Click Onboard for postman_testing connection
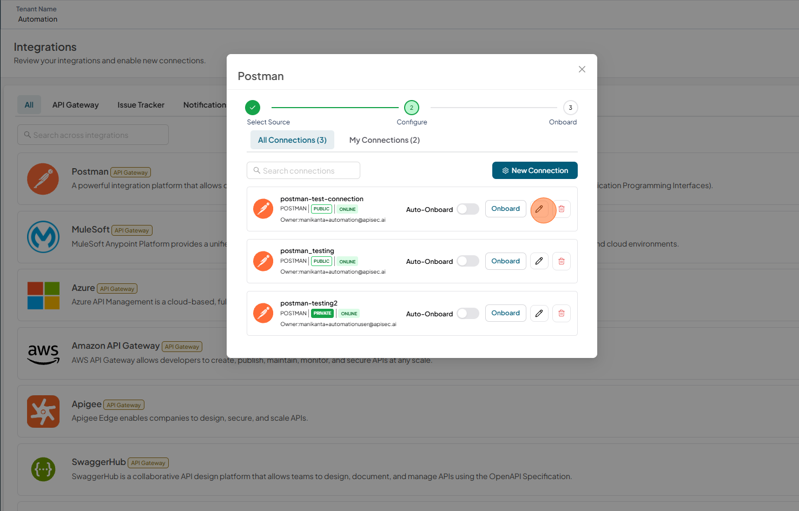This screenshot has height=511, width=799. pos(506,261)
